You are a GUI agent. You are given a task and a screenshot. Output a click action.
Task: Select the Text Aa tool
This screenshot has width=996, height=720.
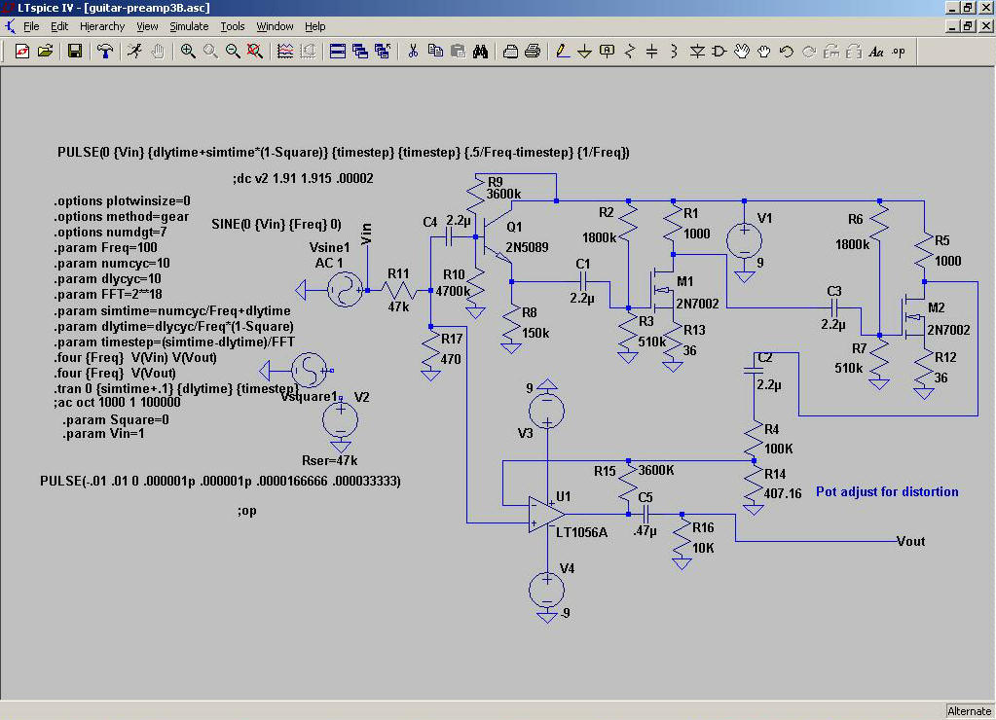click(x=876, y=52)
